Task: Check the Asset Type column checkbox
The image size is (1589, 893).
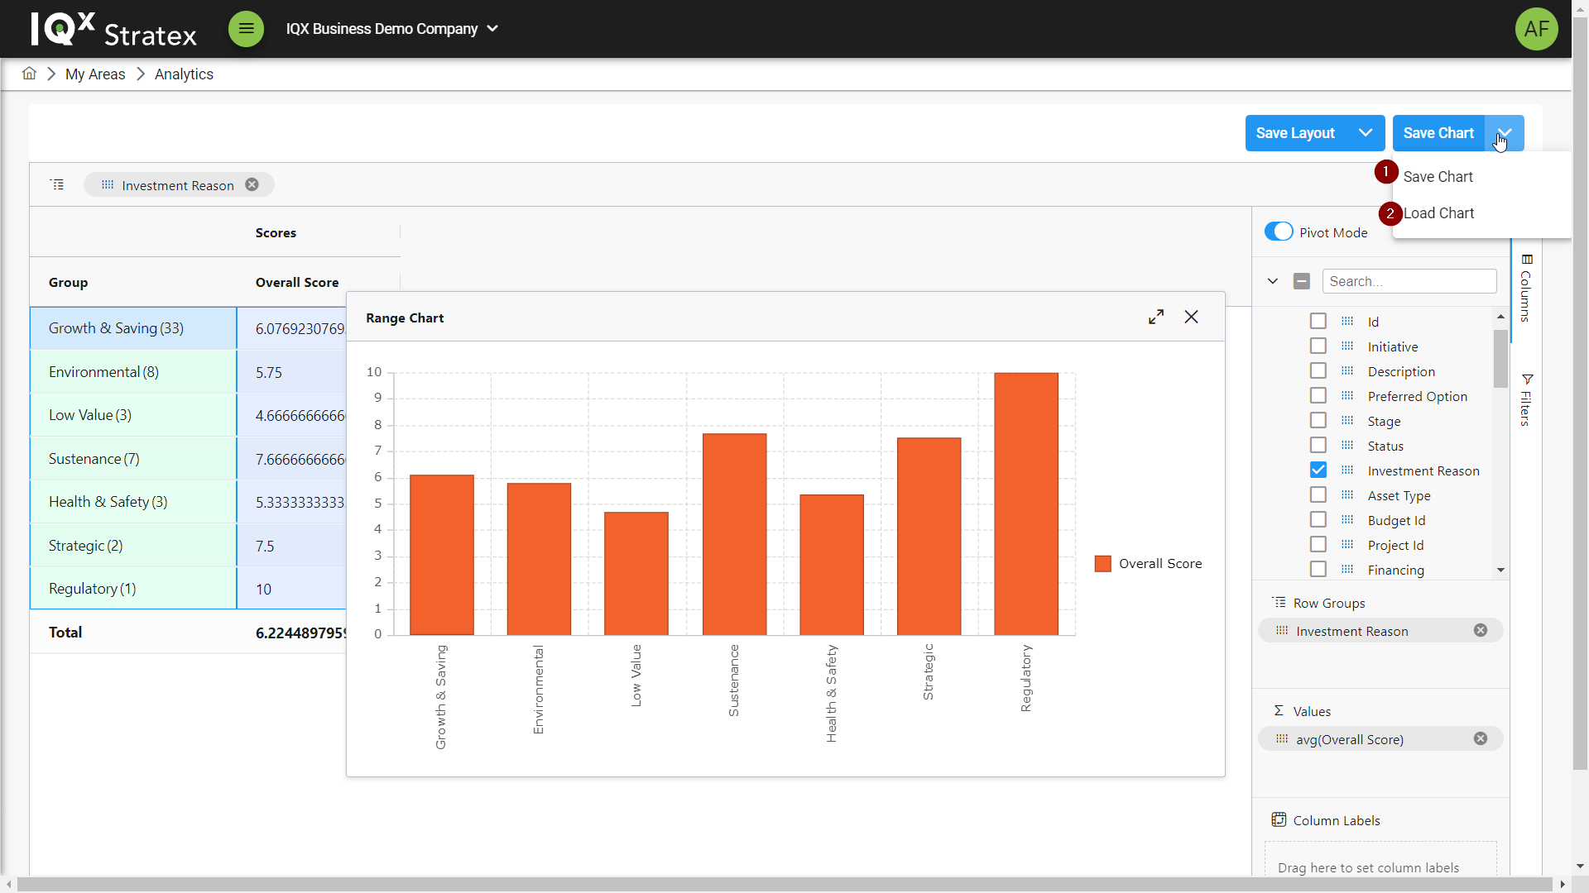Action: click(x=1318, y=494)
